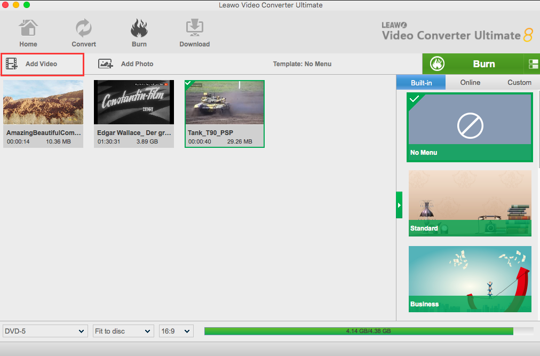The height and width of the screenshot is (356, 540).
Task: Click the 00:00:40 duration text
Action: pyautogui.click(x=200, y=141)
